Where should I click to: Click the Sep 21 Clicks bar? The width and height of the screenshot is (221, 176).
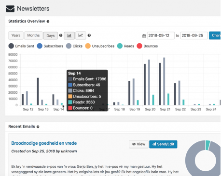point(164,81)
